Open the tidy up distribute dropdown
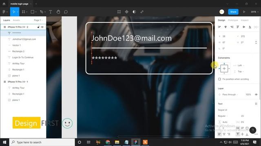Viewport: 261px width, 146px height. (x=256, y=27)
